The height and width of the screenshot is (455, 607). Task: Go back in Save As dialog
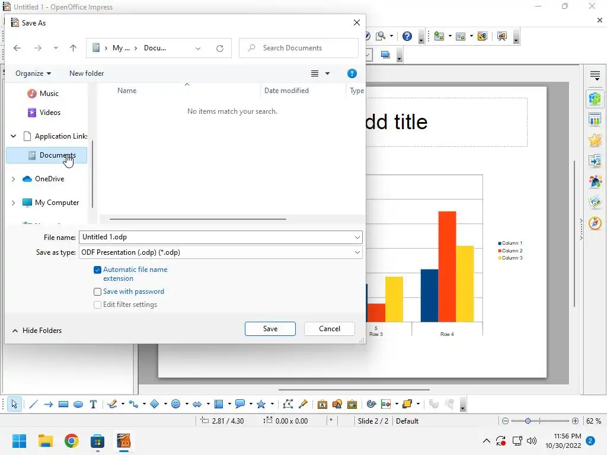coord(17,48)
